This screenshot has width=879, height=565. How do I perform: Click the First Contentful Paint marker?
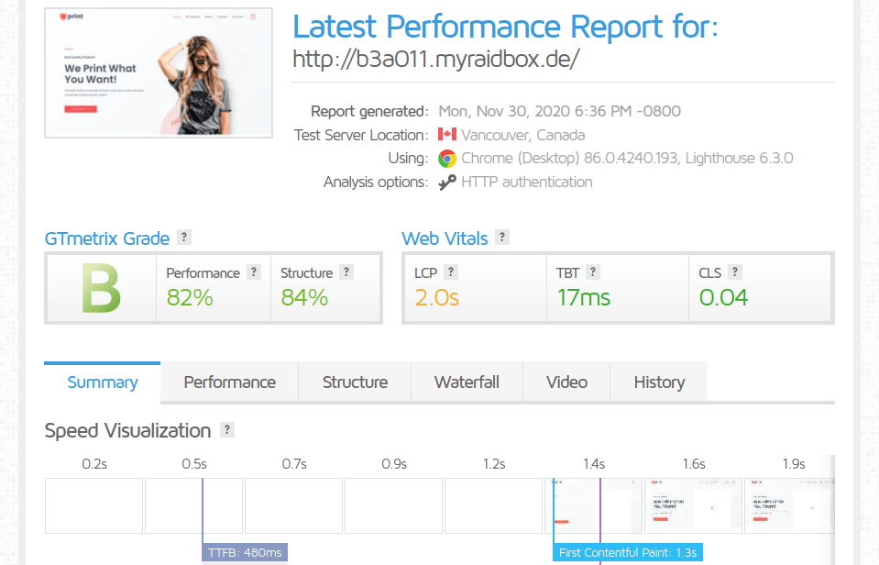click(x=628, y=552)
